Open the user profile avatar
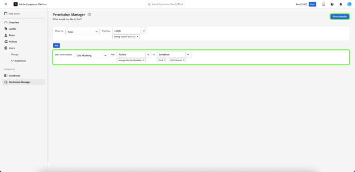 click(349, 4)
